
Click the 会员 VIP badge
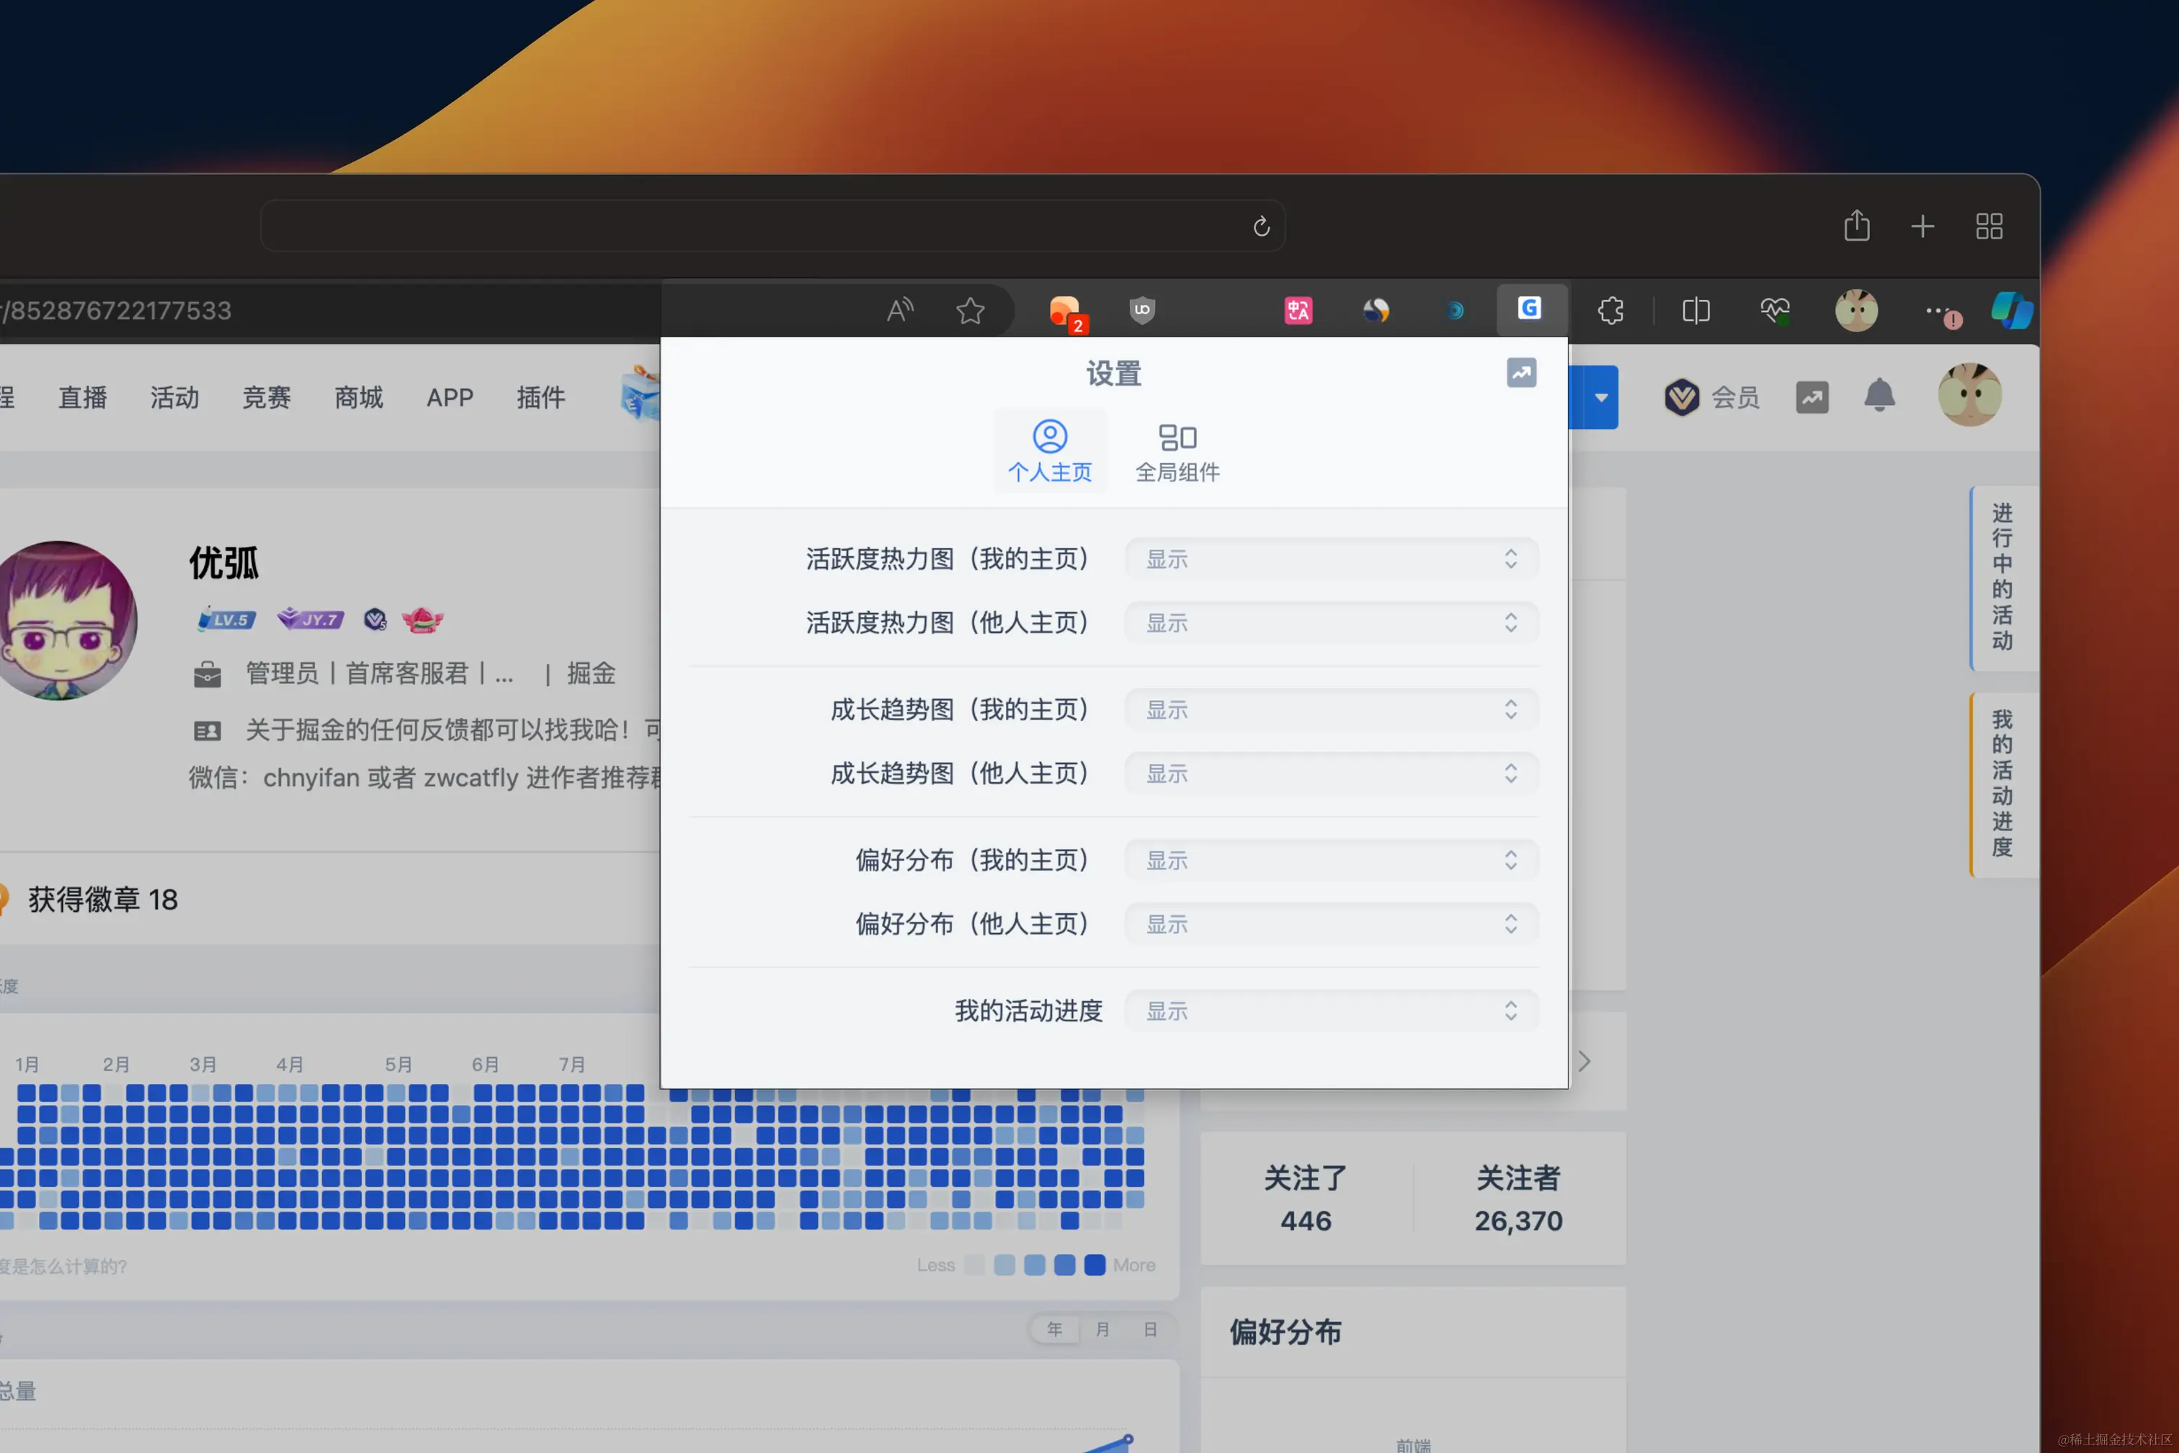1711,398
